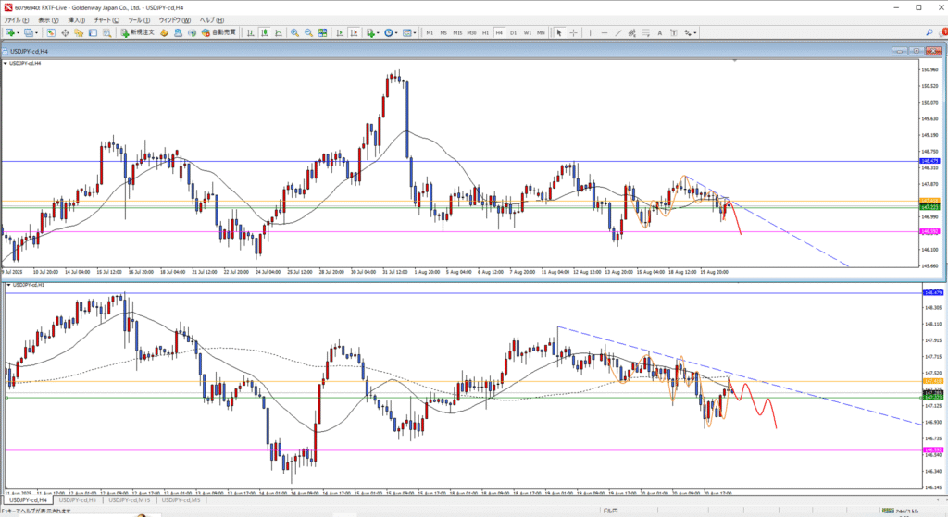Toggle the chart shift icon
The height and width of the screenshot is (517, 948).
pyautogui.click(x=354, y=32)
